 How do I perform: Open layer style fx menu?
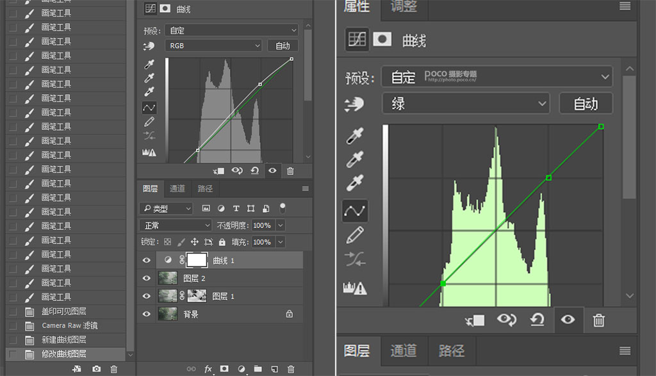click(x=208, y=369)
